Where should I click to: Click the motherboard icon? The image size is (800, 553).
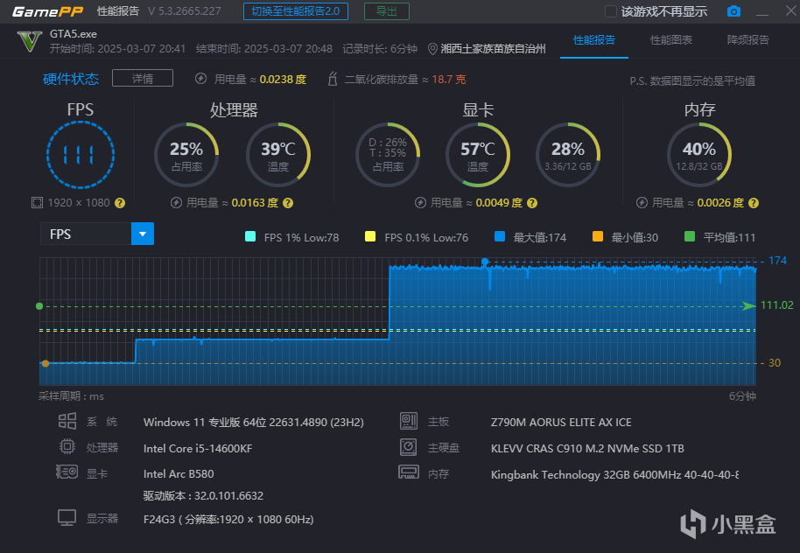pyautogui.click(x=409, y=421)
